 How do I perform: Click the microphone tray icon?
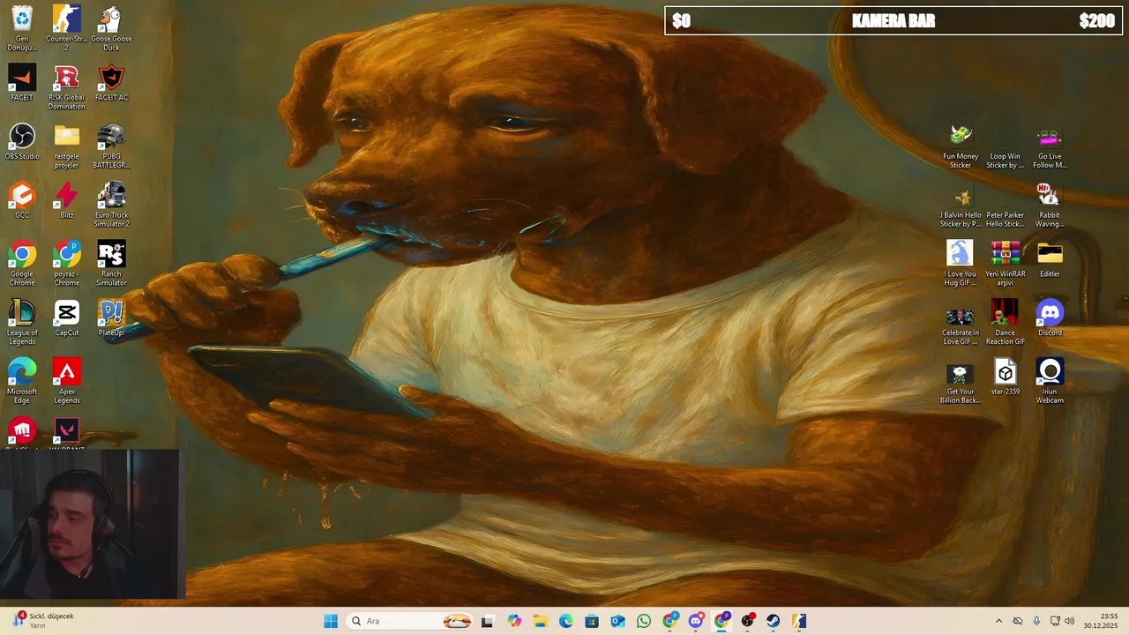1036,621
